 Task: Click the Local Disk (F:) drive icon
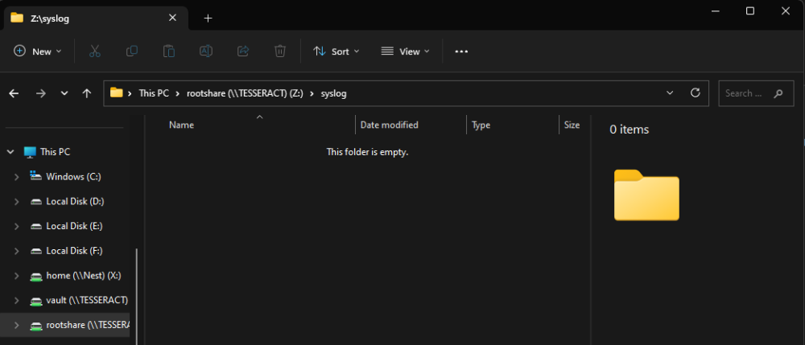35,251
